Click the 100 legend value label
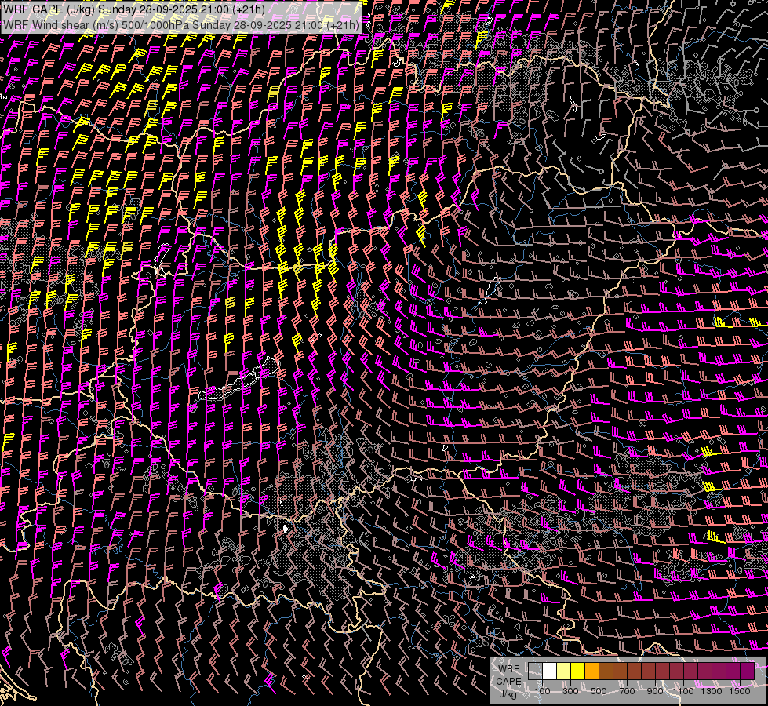This screenshot has width=768, height=706. tap(542, 691)
